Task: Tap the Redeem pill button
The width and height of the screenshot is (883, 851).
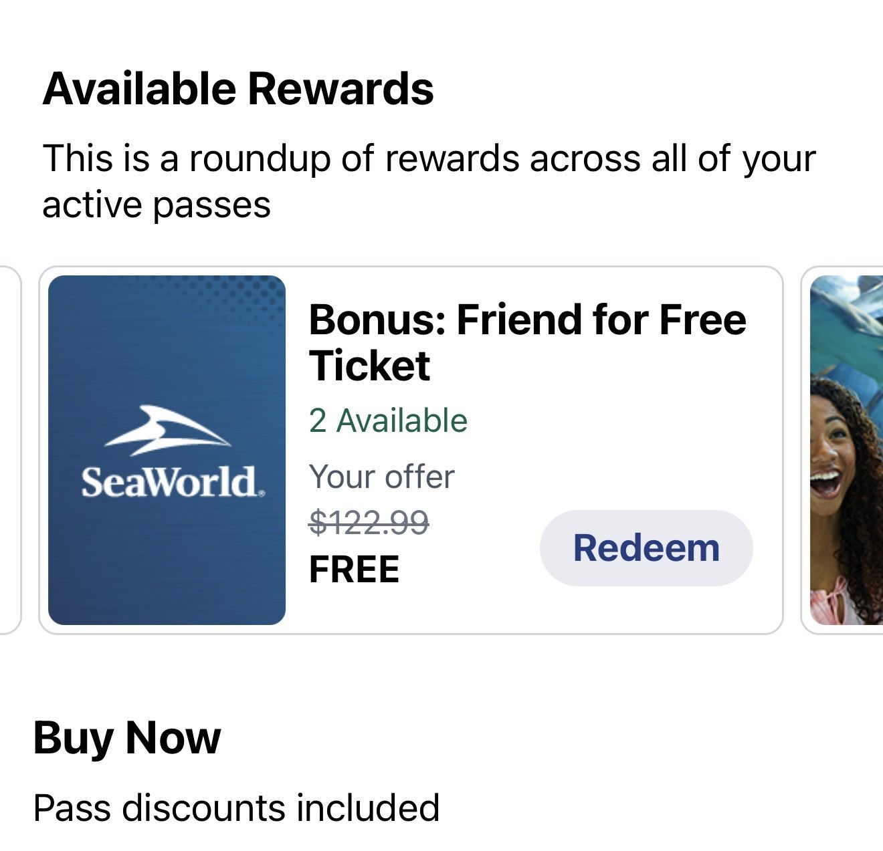Action: [645, 547]
